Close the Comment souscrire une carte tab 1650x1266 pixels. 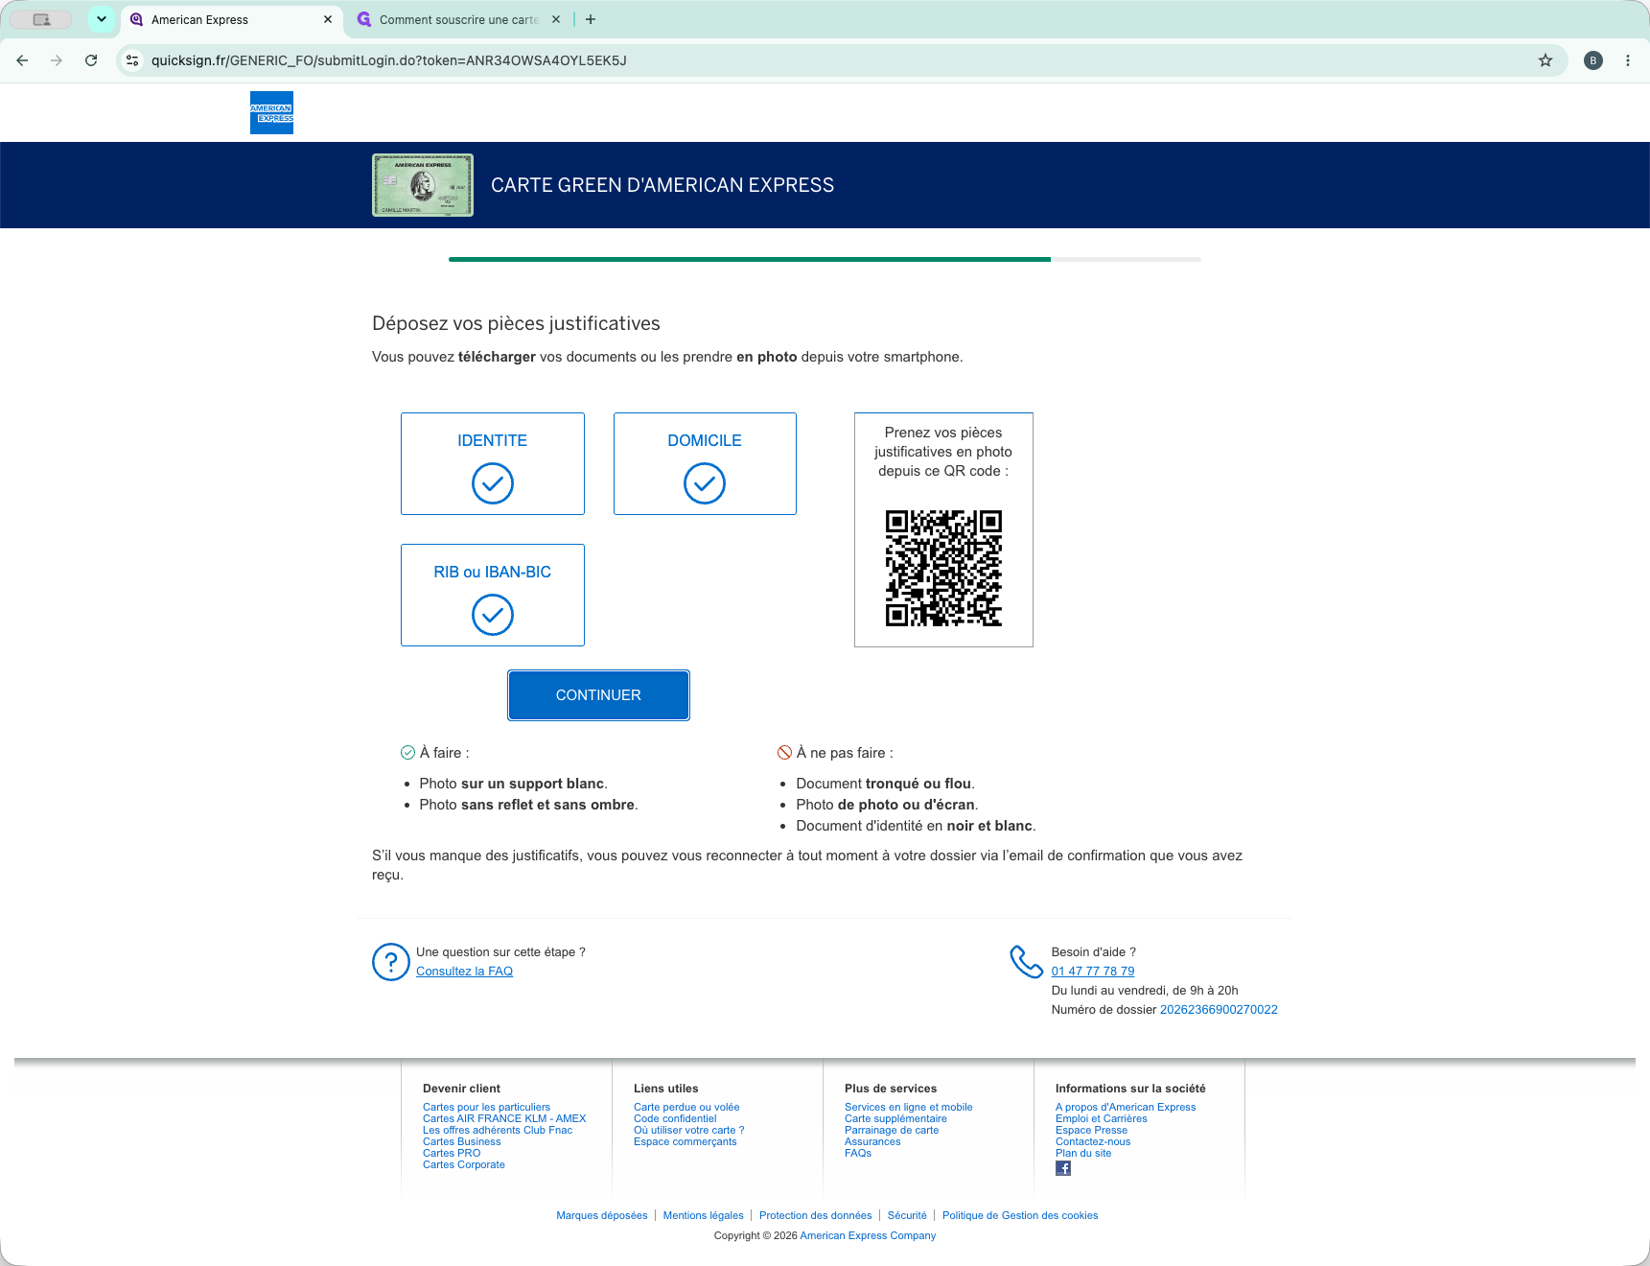coord(556,19)
